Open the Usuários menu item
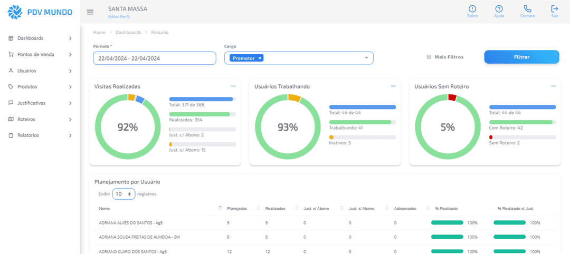This screenshot has width=570, height=254. (x=40, y=71)
